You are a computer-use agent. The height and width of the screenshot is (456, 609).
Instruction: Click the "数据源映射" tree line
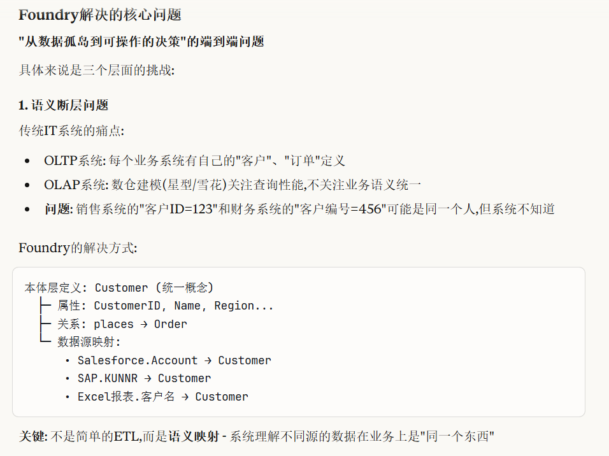click(x=89, y=342)
